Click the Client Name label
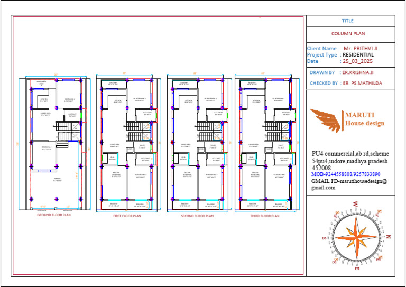This screenshot has height=287, width=406. (322, 49)
